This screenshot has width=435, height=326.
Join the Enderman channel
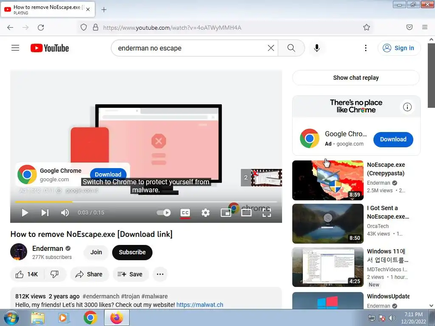(x=96, y=252)
